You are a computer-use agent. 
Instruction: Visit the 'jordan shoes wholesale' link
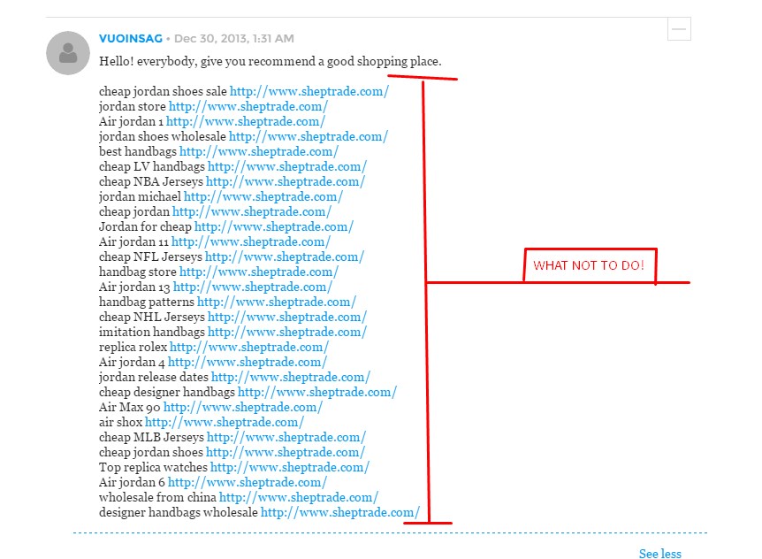pyautogui.click(x=309, y=136)
